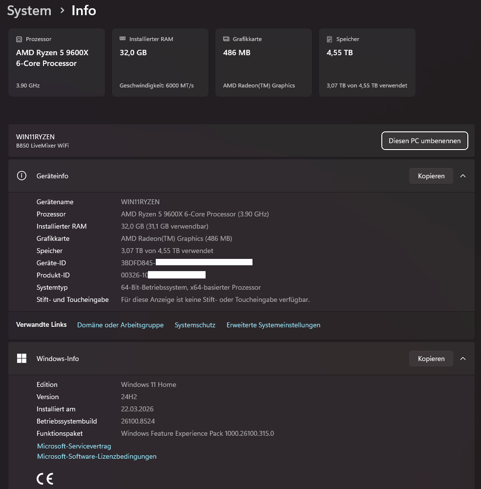The image size is (481, 489).
Task: Select Installiert am value 22.03.2026
Action: (137, 409)
